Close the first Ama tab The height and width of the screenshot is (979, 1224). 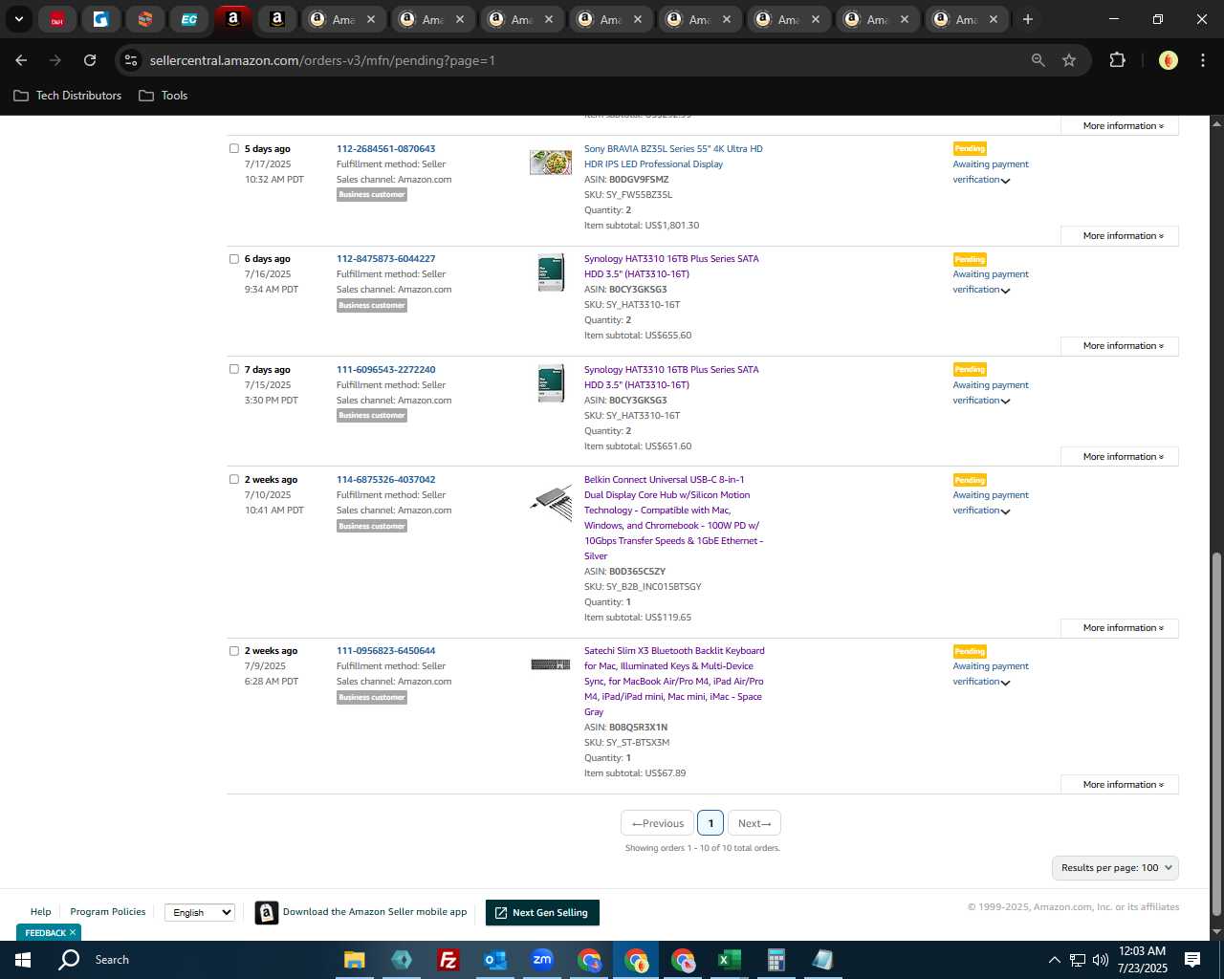pyautogui.click(x=371, y=19)
